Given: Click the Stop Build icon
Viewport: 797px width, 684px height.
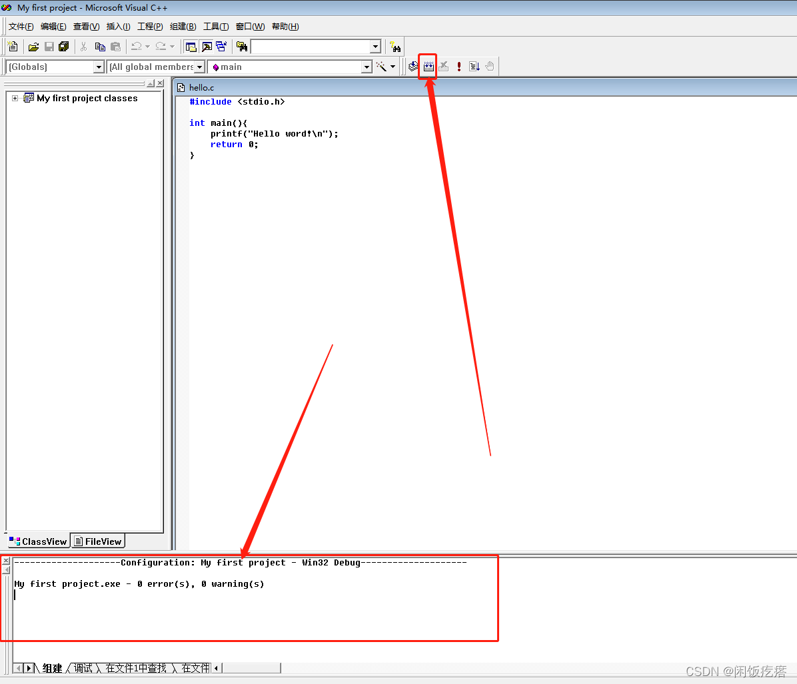Looking at the screenshot, I should [444, 67].
